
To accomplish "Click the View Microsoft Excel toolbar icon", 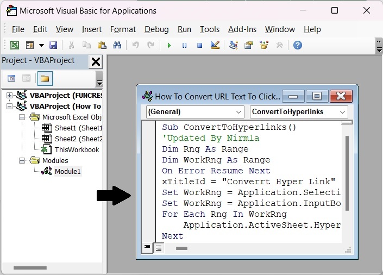I will [15, 45].
